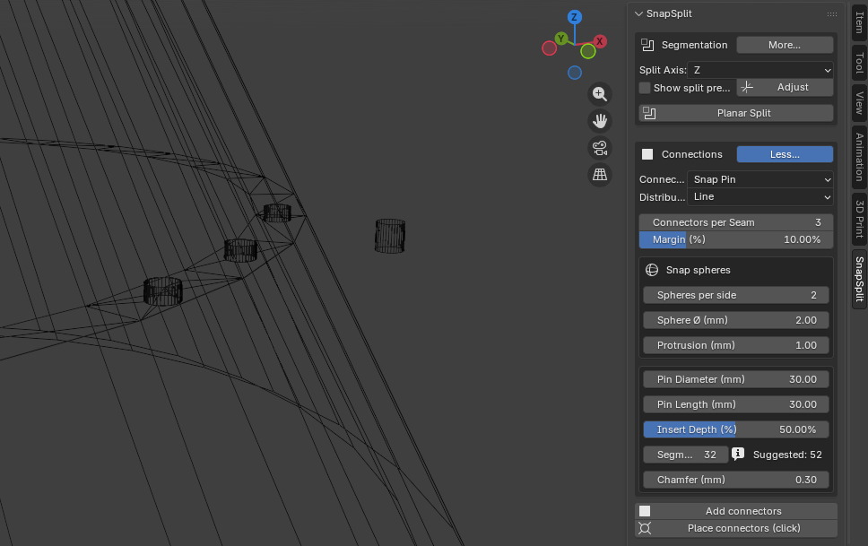Select the viewport Zoom magnifier icon

click(x=600, y=94)
